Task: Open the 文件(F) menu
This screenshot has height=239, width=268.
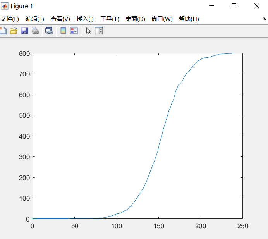Action: point(10,19)
